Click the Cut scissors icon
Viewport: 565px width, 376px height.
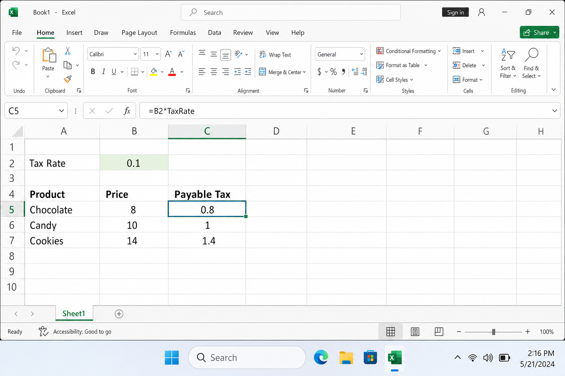tap(68, 51)
